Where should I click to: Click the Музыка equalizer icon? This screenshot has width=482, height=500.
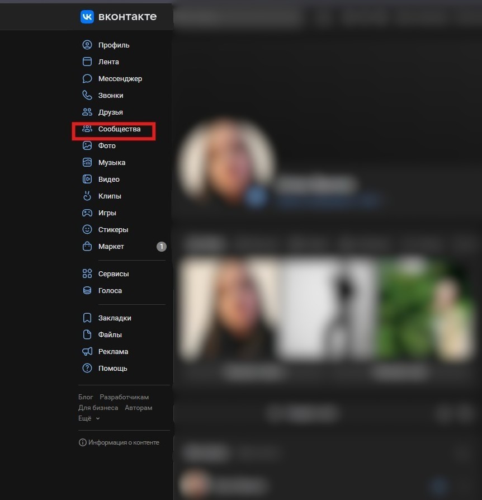[87, 162]
